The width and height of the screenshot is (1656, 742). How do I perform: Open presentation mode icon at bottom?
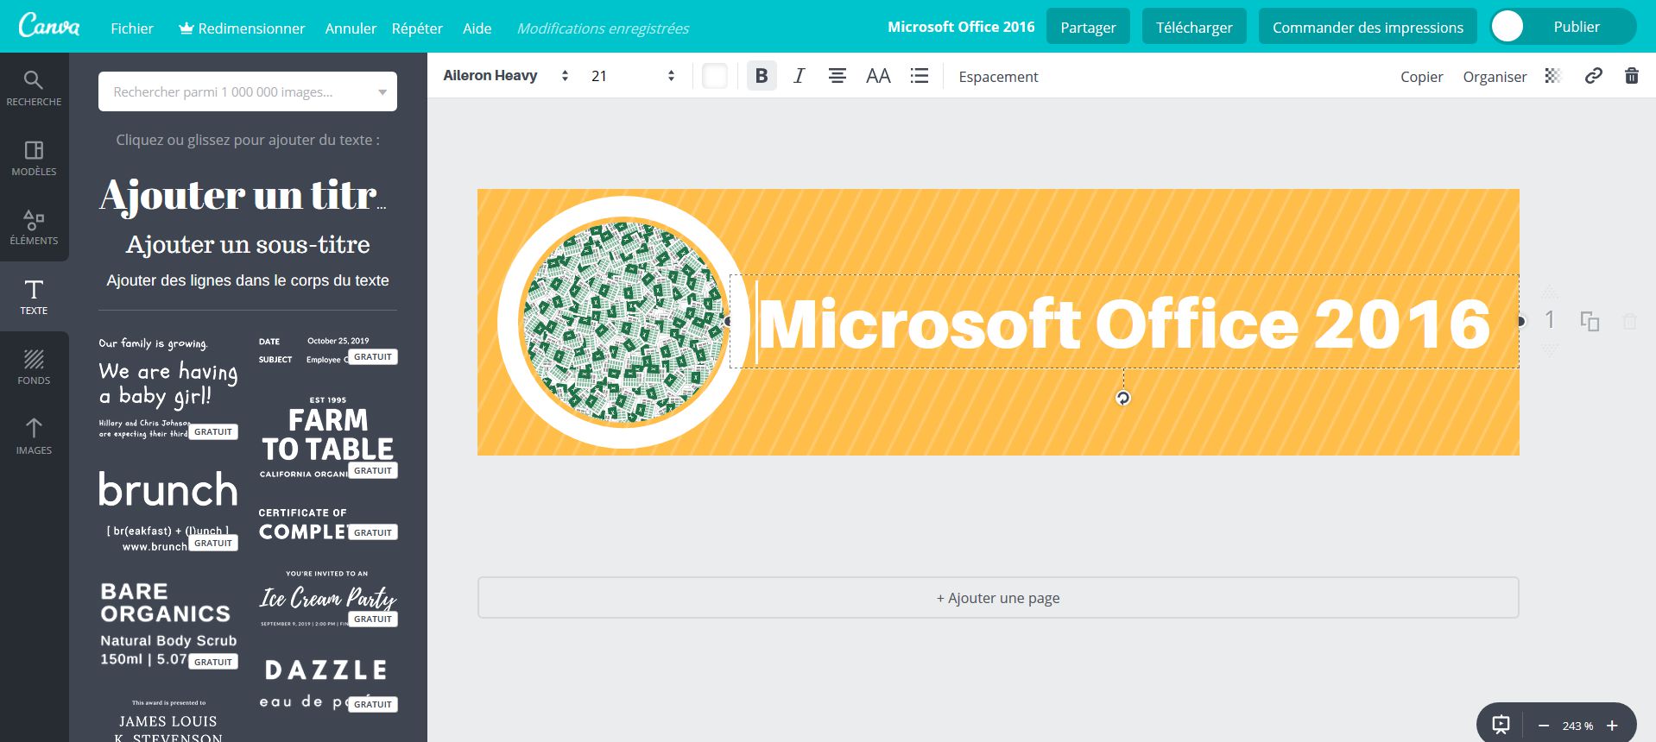coord(1501,725)
